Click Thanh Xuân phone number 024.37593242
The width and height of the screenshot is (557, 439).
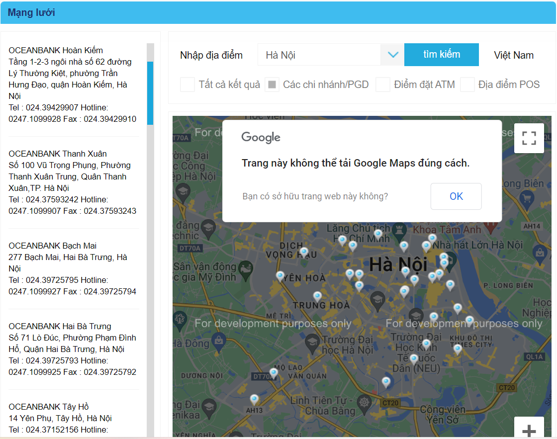click(x=52, y=199)
